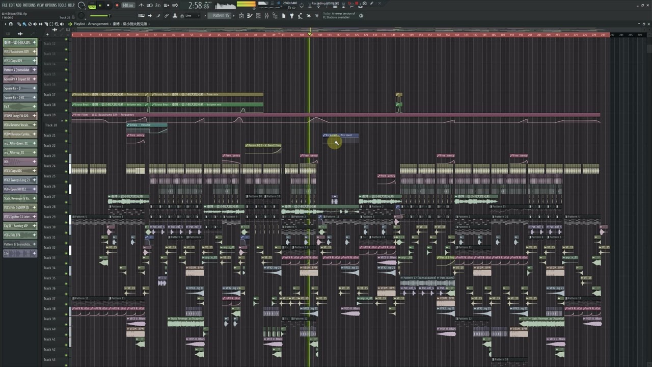652x367 pixels.
Task: Add new pattern with plus button
Action: 235,15
